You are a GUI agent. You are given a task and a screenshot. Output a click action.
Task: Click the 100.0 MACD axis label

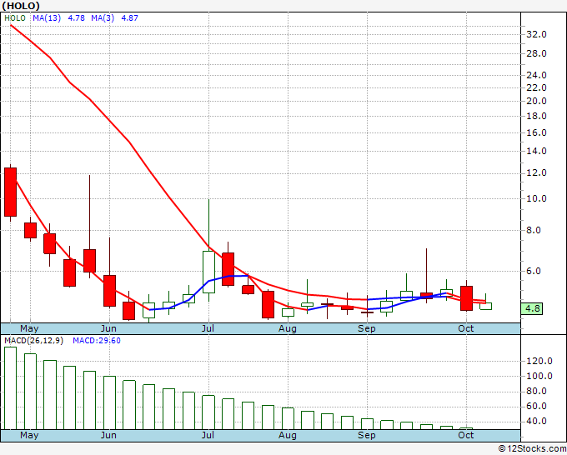539,376
